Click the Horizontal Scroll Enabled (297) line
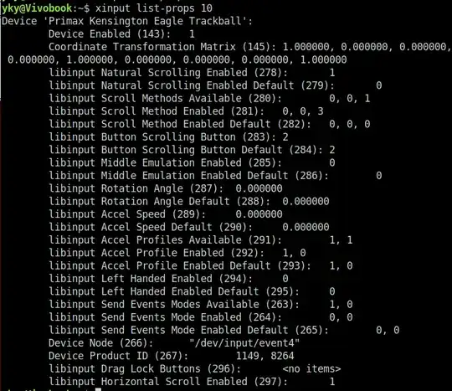The height and width of the screenshot is (391, 452). pos(192,382)
